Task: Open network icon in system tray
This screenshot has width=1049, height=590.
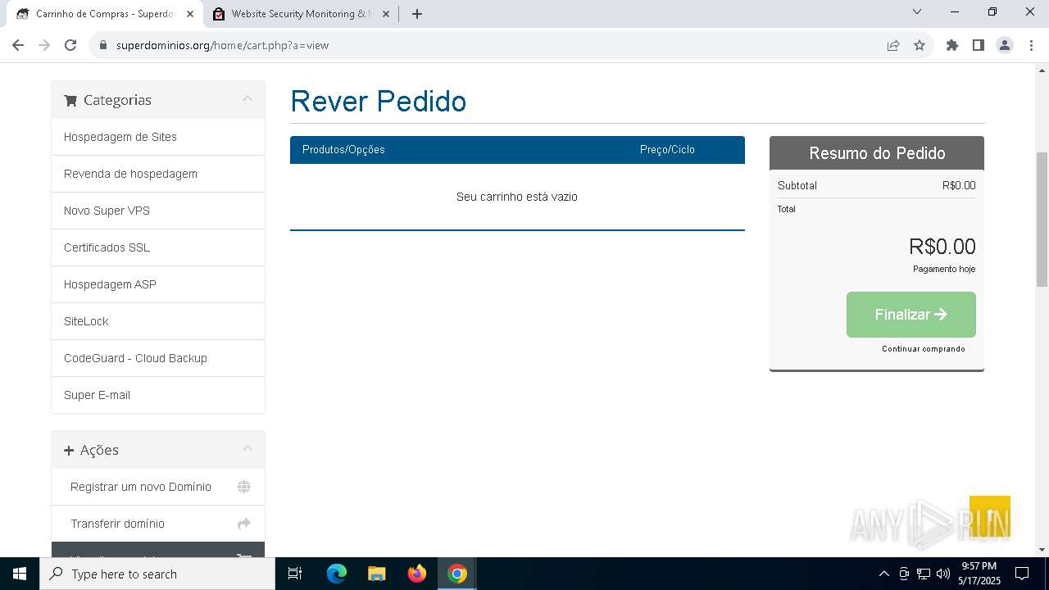Action: (924, 574)
